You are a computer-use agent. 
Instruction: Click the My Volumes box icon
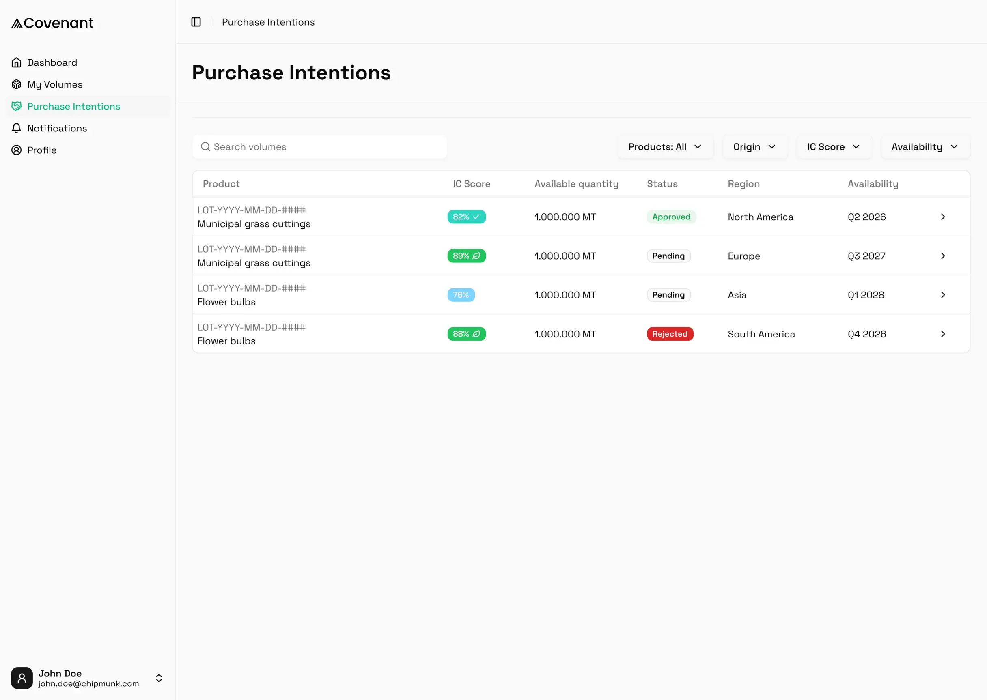point(16,84)
